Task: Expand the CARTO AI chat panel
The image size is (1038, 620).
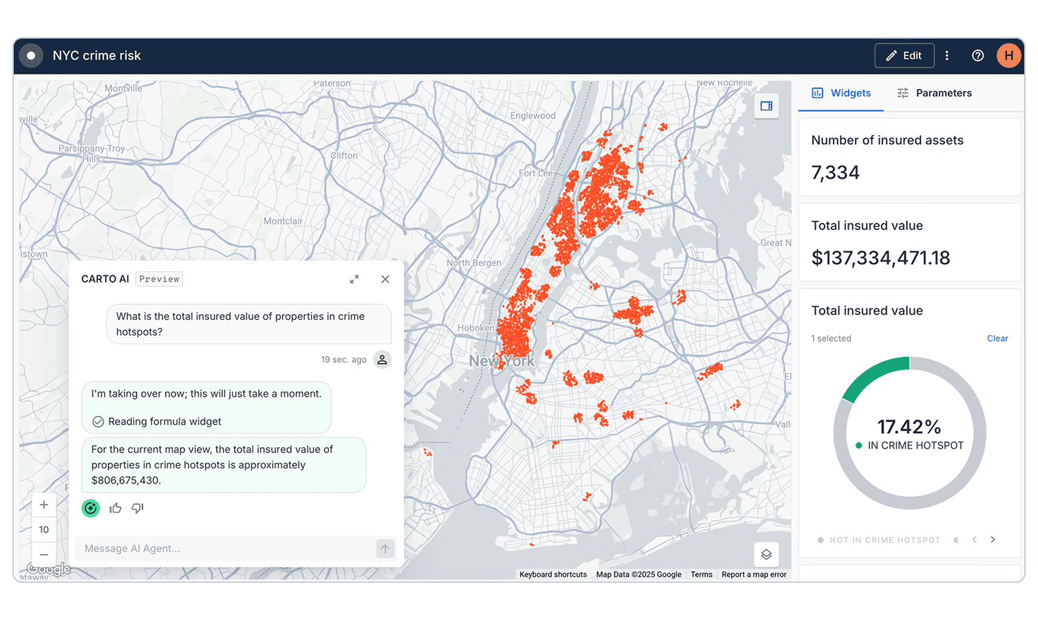Action: tap(354, 280)
